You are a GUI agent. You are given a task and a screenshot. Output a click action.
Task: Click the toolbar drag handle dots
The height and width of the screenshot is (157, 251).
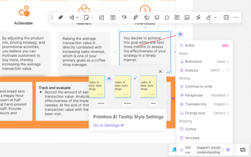pos(52,18)
